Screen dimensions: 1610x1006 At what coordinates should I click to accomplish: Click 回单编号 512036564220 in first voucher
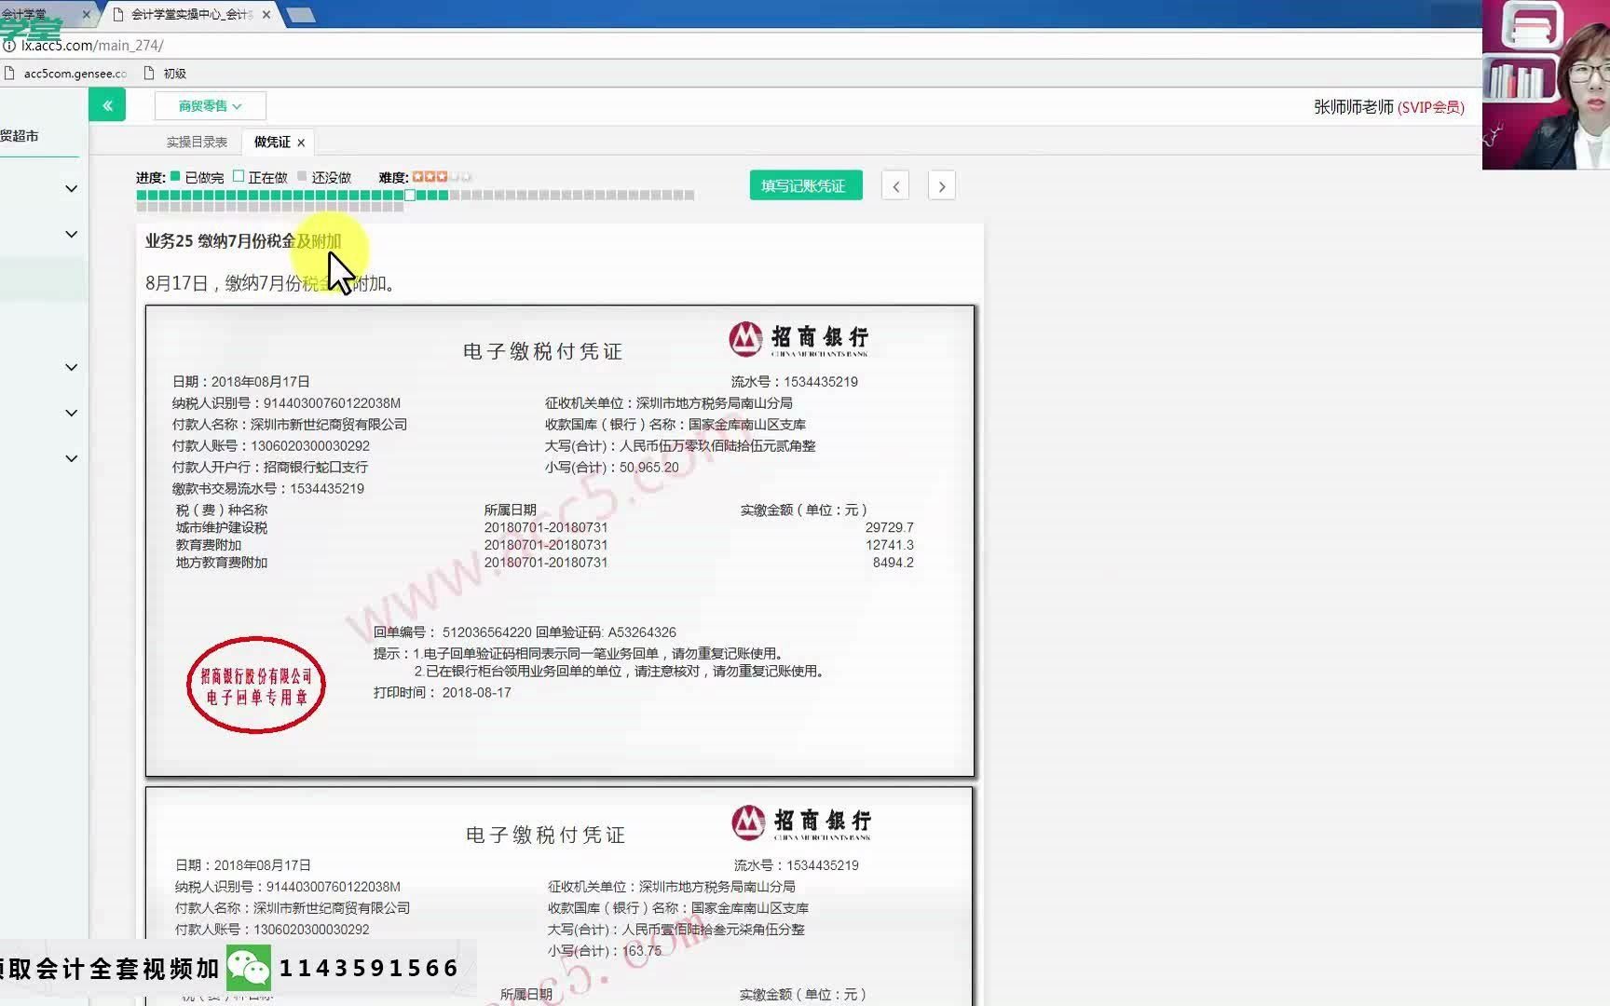(x=453, y=632)
